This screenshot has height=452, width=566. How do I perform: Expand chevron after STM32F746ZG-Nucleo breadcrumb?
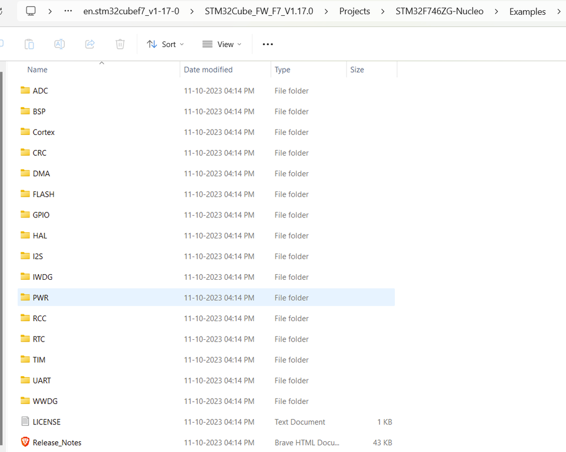click(x=496, y=11)
